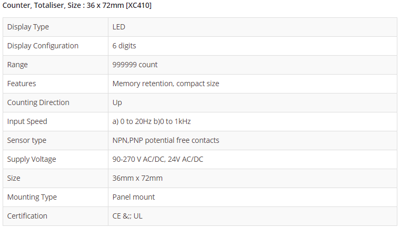
Task: Click the 6 digits value
Action: click(124, 46)
